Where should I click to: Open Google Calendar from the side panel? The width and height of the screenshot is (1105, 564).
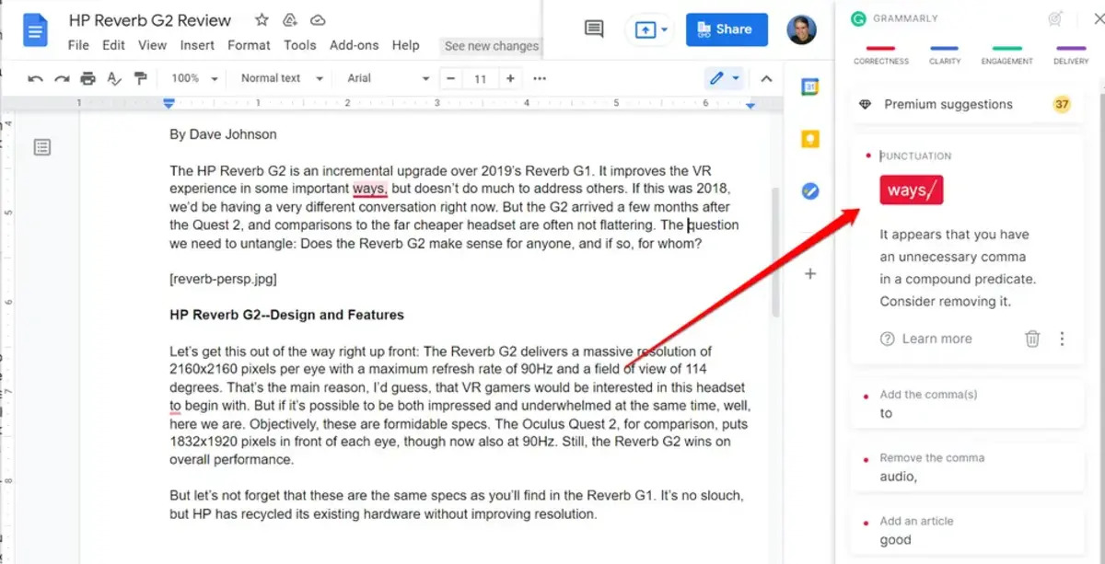pyautogui.click(x=811, y=86)
